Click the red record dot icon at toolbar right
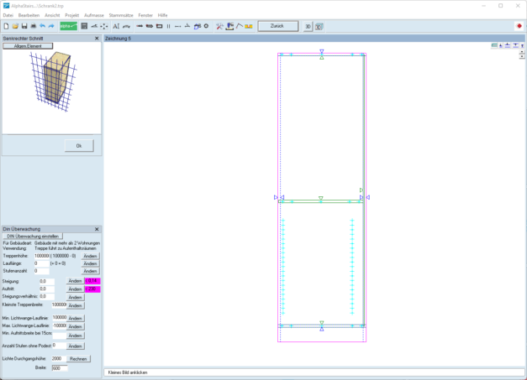 (x=519, y=26)
